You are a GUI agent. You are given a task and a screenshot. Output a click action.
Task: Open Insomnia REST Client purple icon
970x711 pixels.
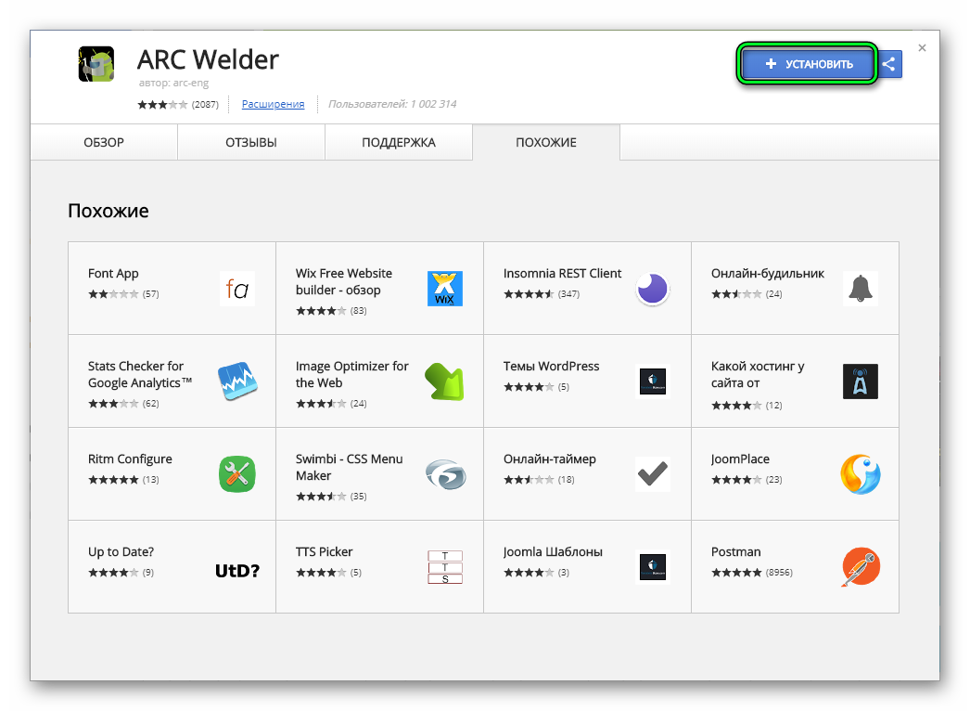coord(653,289)
